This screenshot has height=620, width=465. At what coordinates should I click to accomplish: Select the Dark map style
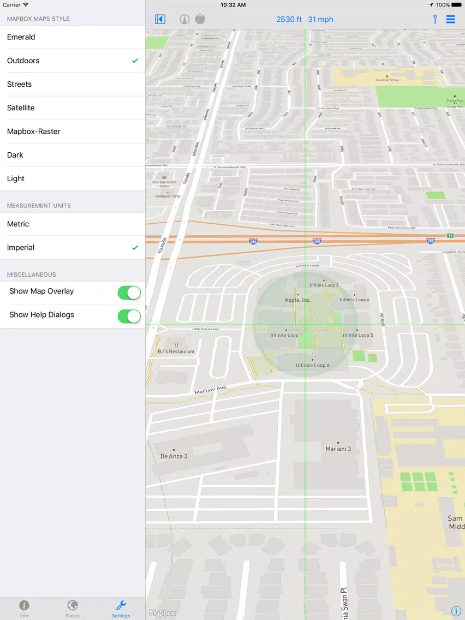[73, 155]
